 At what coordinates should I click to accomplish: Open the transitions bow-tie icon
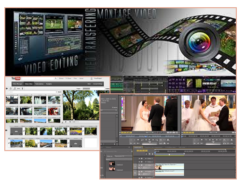[18, 89]
